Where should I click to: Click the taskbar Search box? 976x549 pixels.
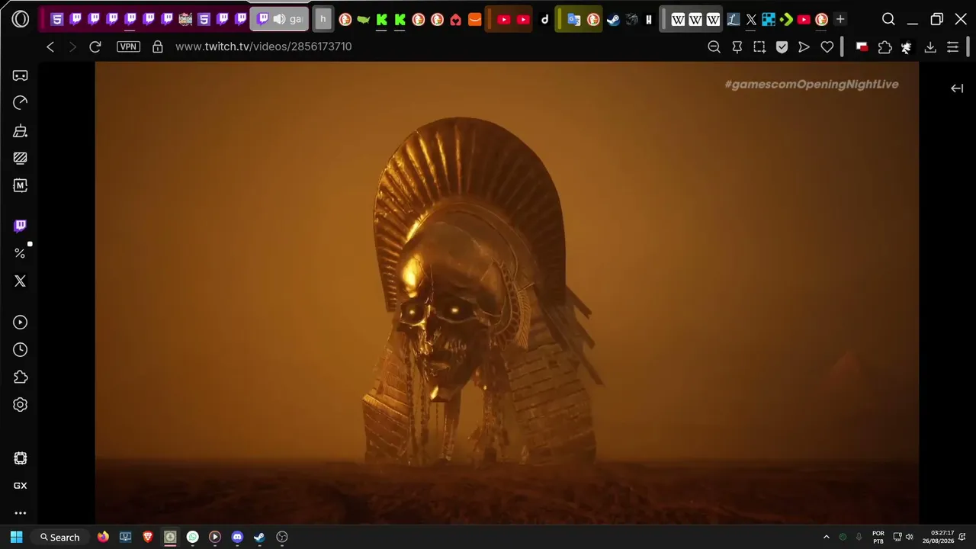pyautogui.click(x=60, y=537)
